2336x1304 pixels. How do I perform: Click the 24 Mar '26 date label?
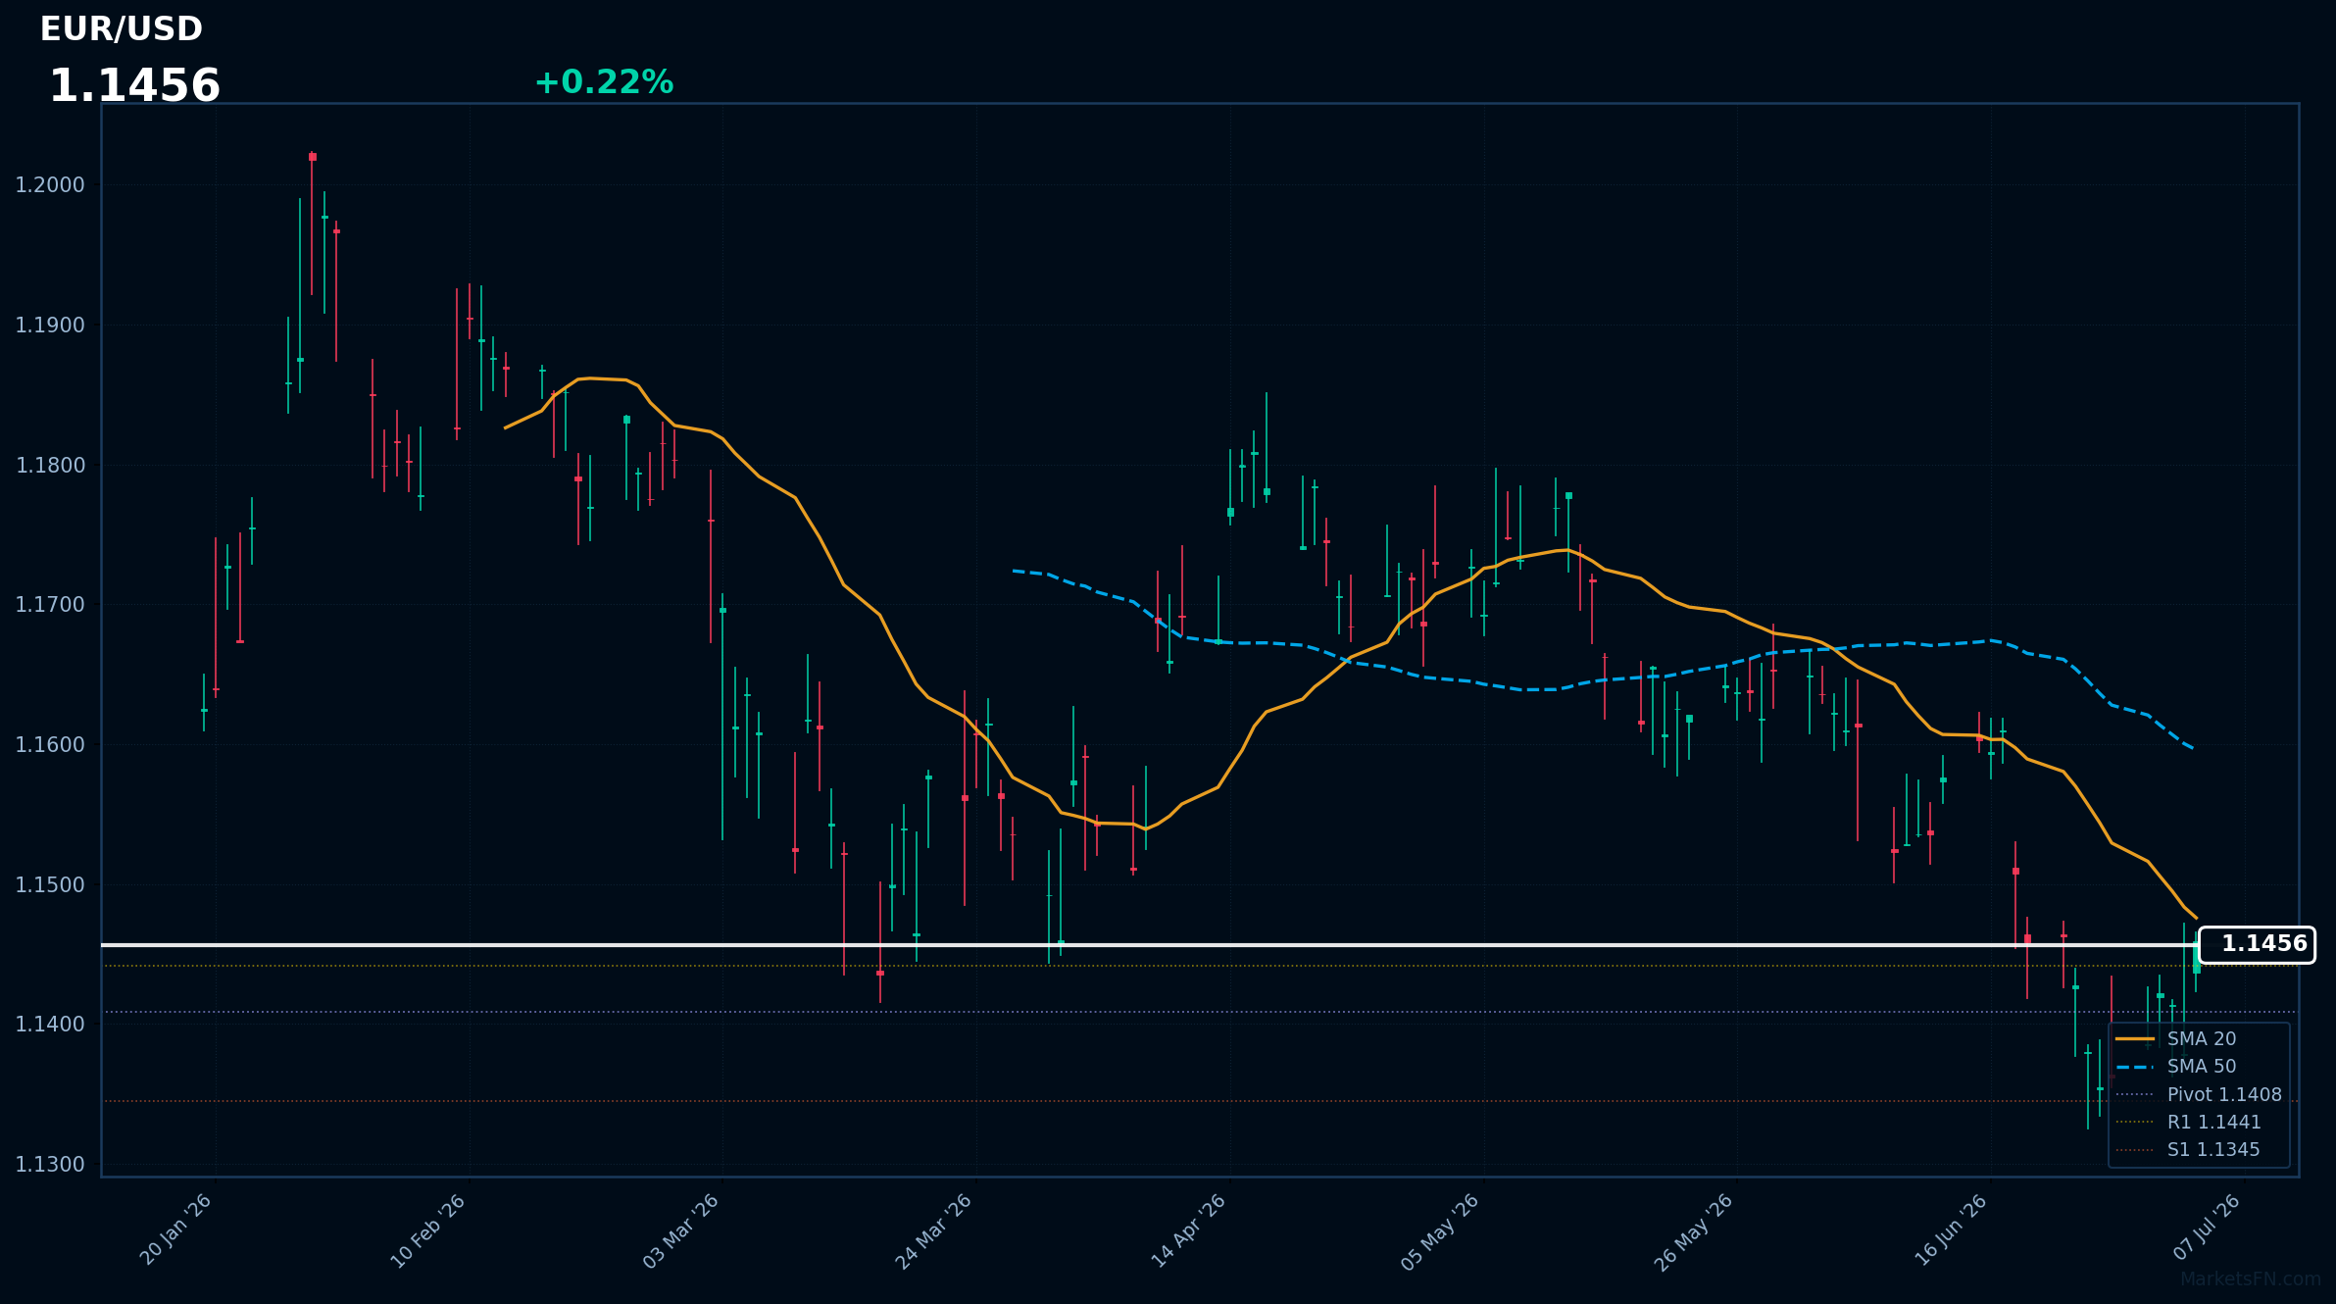coord(934,1230)
